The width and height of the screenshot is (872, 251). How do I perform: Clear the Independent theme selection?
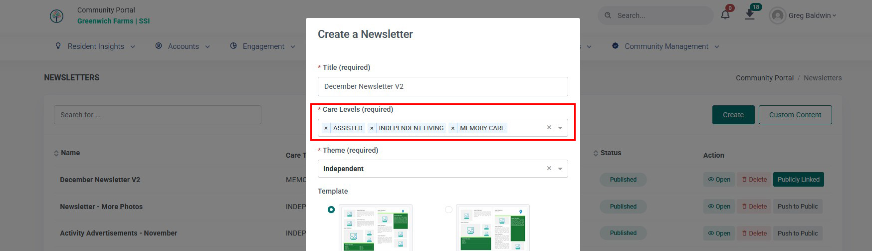coord(549,169)
